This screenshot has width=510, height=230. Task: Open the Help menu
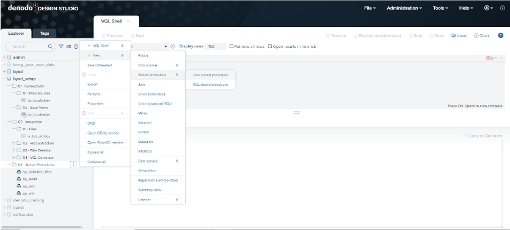pos(466,8)
